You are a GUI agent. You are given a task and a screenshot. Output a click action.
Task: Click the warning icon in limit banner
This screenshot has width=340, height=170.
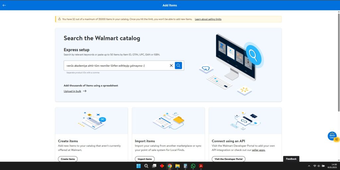59,19
